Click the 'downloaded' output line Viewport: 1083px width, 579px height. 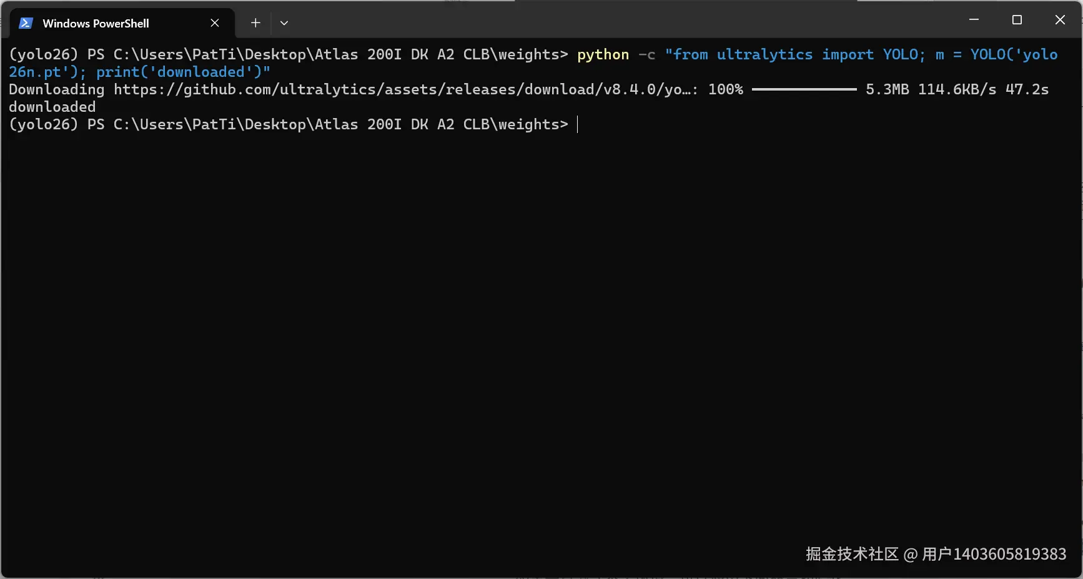[52, 107]
